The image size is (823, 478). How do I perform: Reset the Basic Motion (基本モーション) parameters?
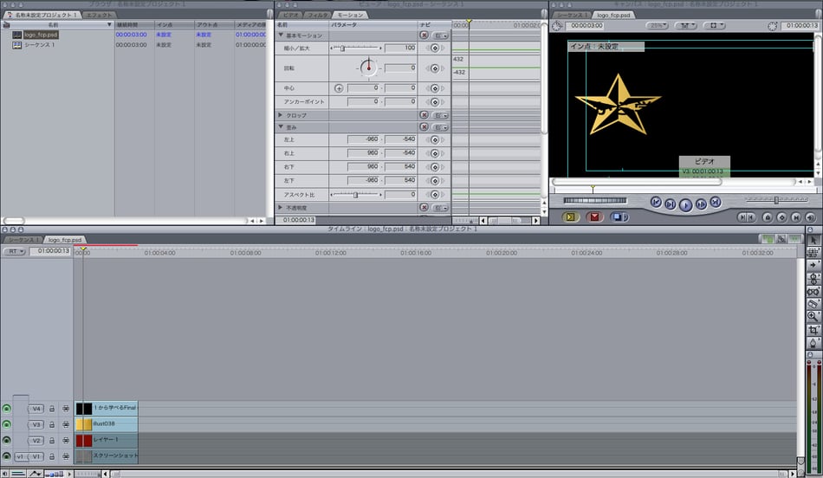[x=424, y=36]
